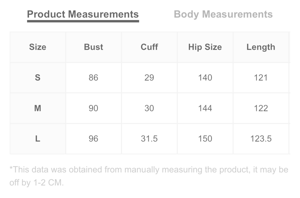300x198 pixels.
Task: Select the S size row label
Action: click(38, 78)
